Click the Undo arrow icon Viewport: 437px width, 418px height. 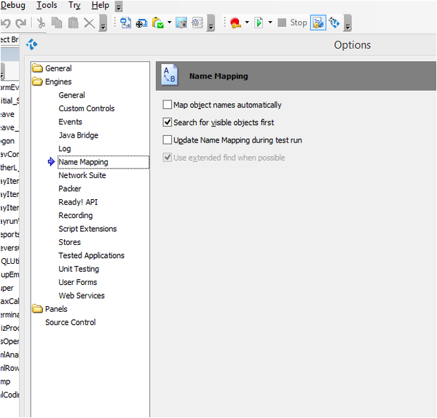pyautogui.click(x=6, y=23)
